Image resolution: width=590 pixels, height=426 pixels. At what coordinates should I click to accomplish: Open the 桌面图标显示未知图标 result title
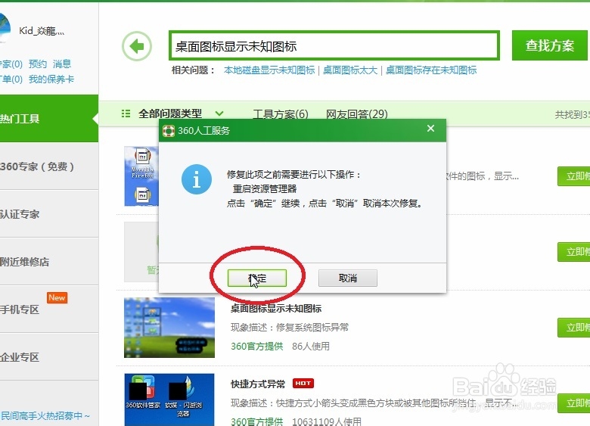(x=276, y=309)
